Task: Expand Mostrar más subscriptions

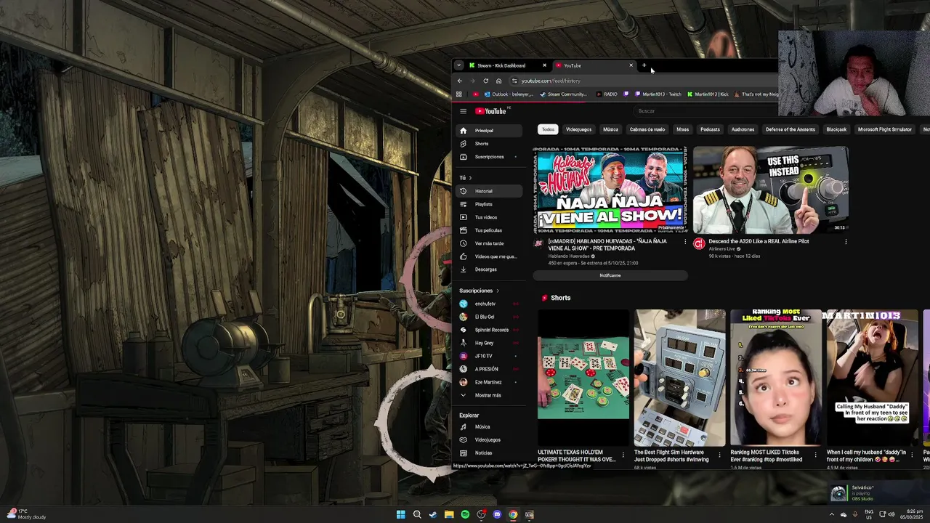Action: (x=490, y=395)
